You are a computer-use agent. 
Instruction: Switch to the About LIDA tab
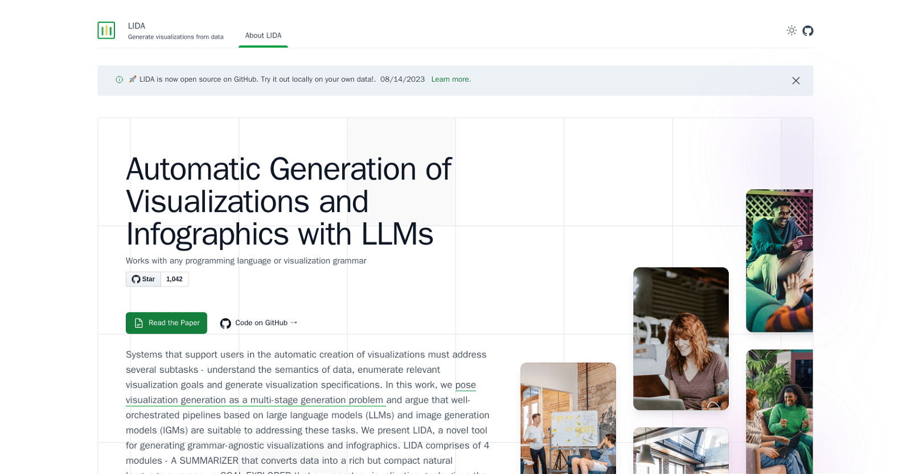click(x=263, y=35)
